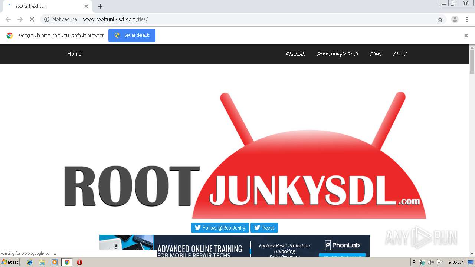
Task: Bookmark this page with the star icon
Action: point(440,19)
